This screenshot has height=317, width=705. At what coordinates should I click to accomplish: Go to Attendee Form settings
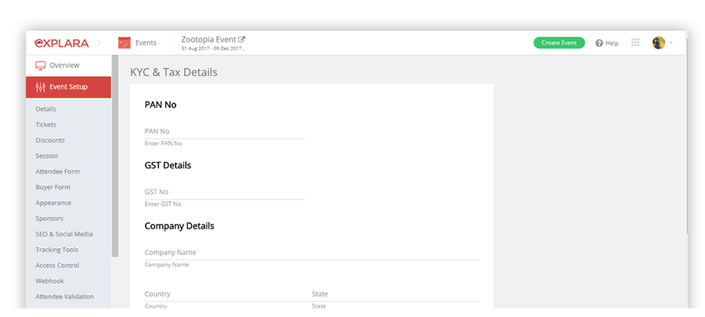57,171
